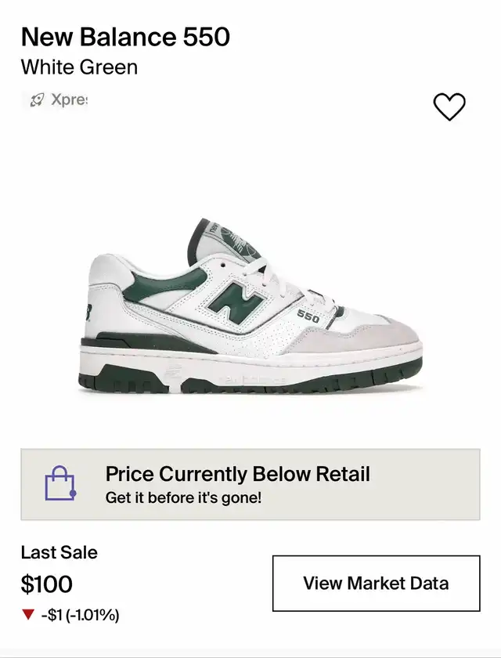The width and height of the screenshot is (501, 658).
Task: Click the 550 badge on the shoe
Action: point(308,316)
